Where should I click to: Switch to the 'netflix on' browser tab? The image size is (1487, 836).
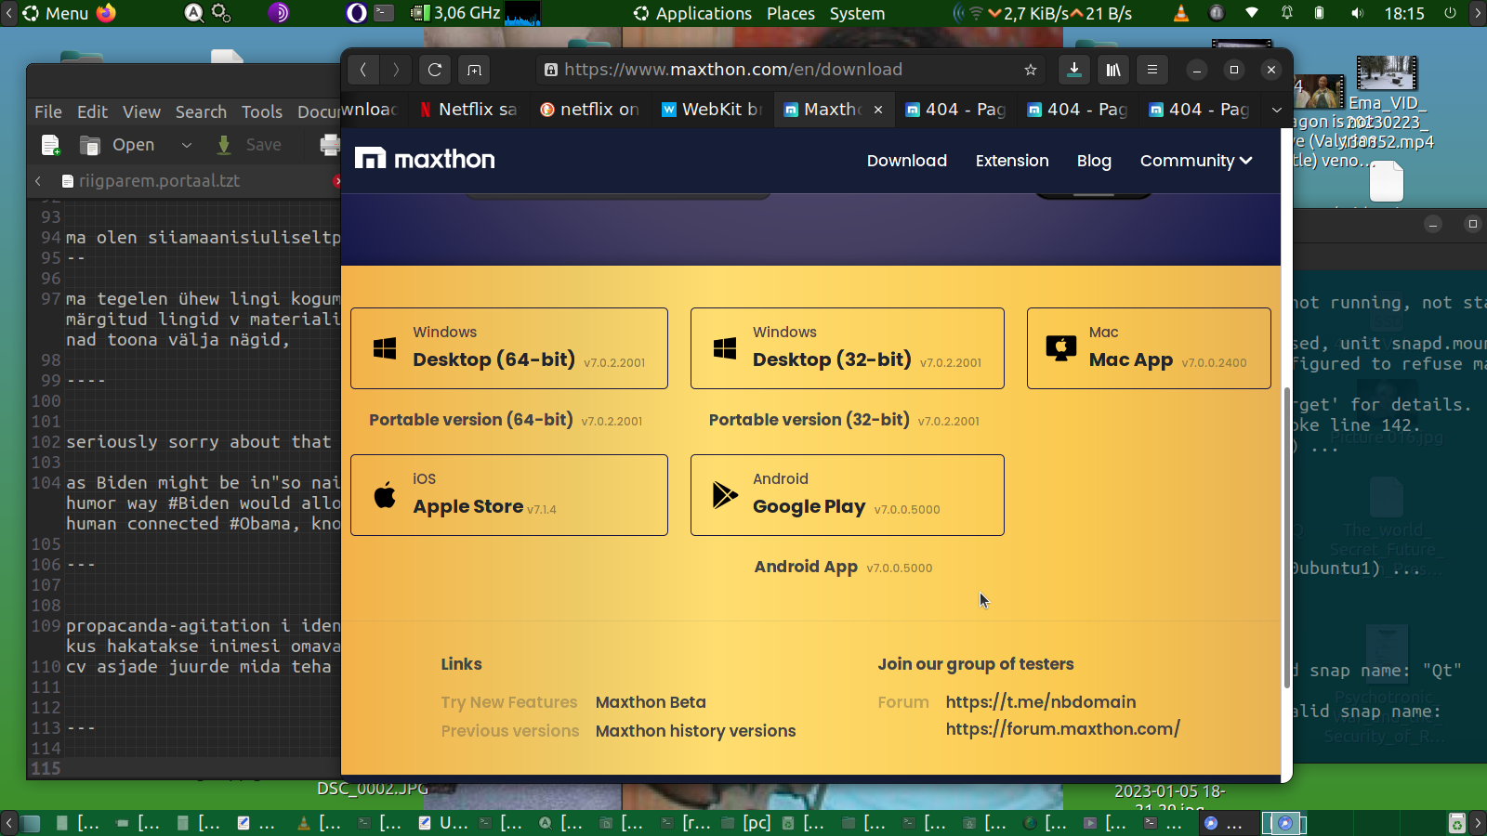(590, 110)
